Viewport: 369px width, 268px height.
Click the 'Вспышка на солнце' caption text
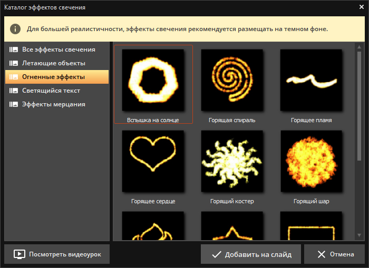[153, 120]
